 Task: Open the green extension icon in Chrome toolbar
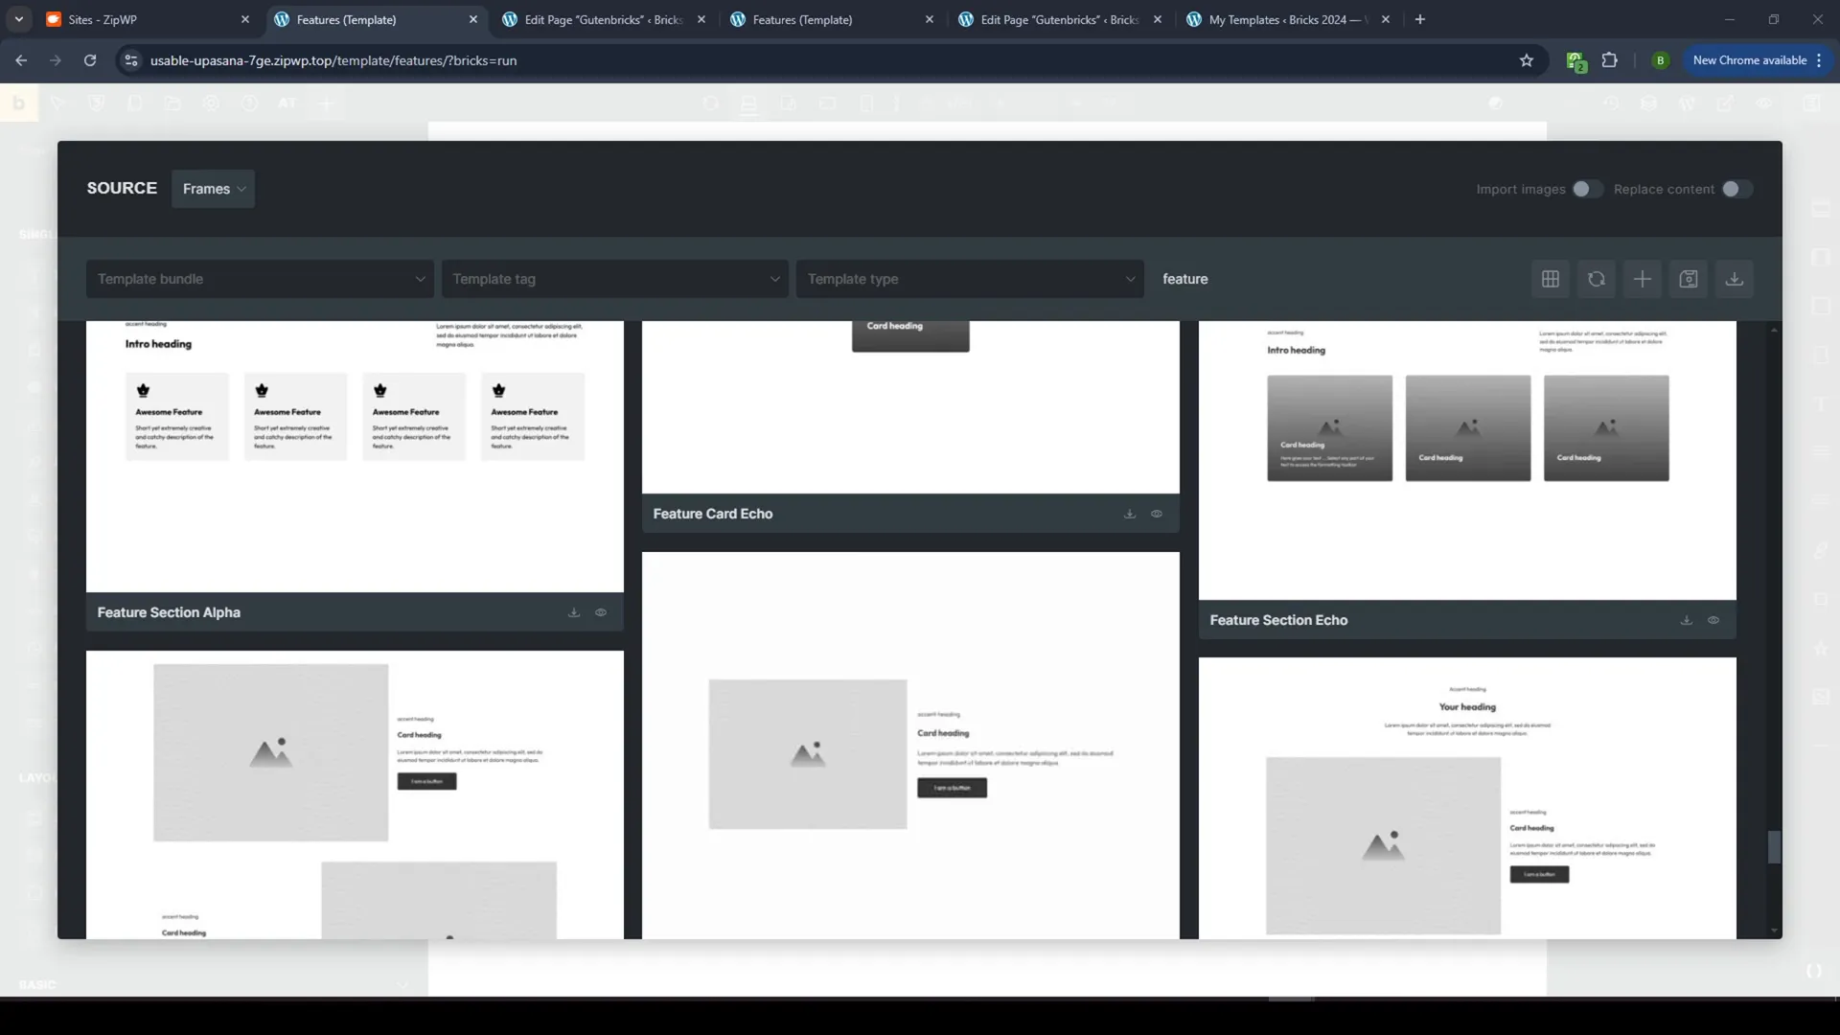tap(1576, 61)
